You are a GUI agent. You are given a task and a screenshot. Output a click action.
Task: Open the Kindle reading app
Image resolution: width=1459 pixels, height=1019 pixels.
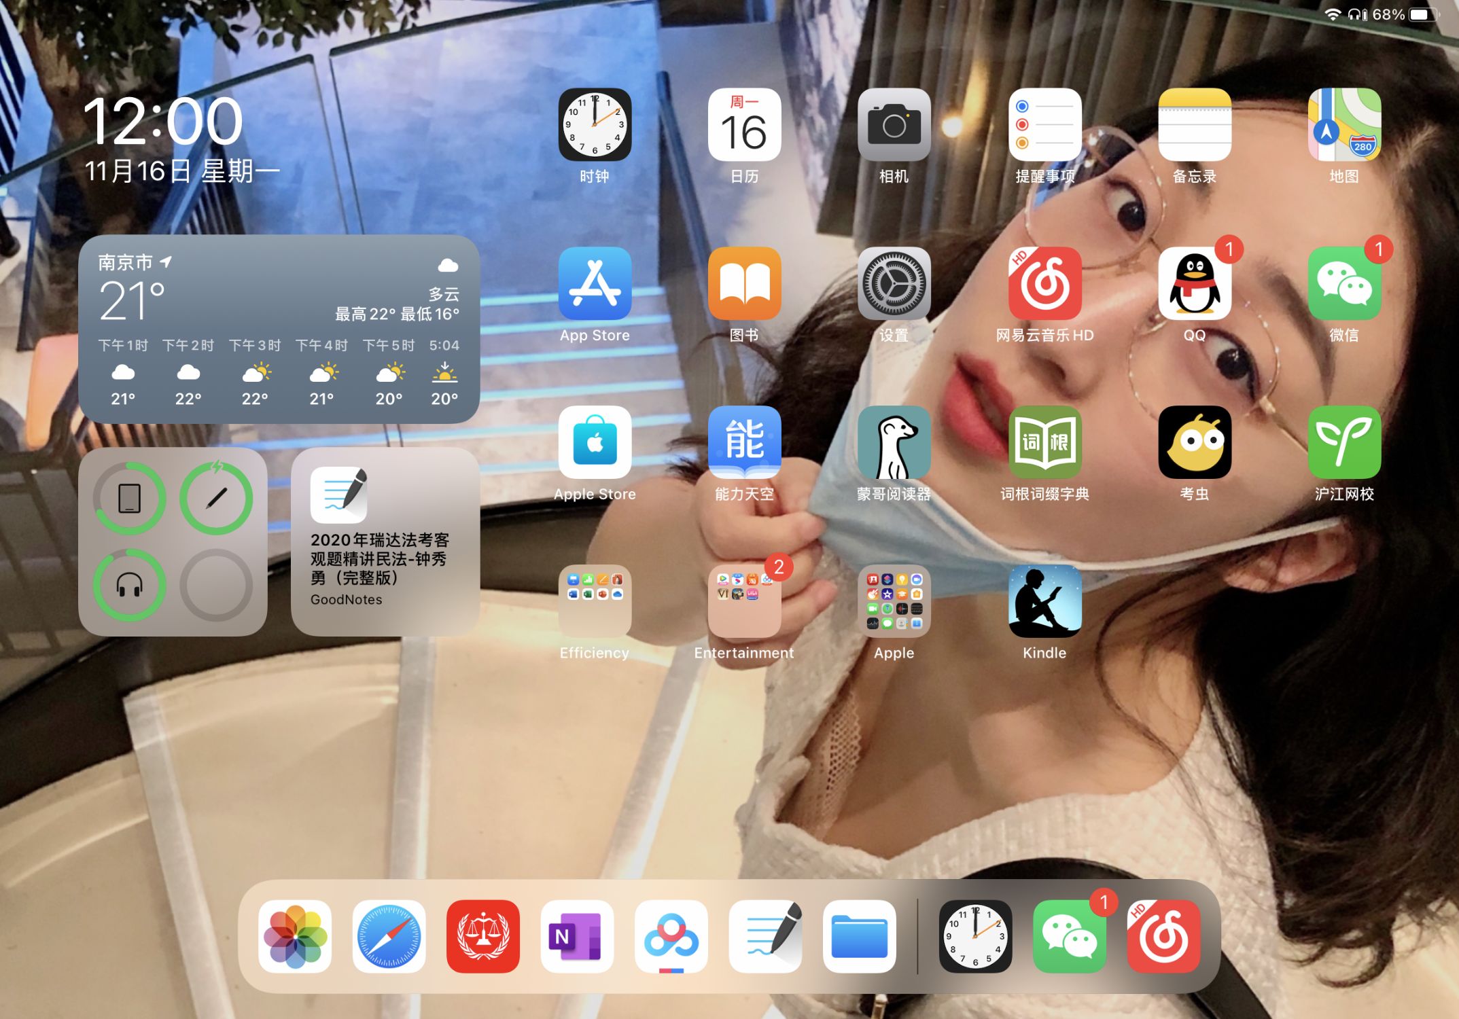pyautogui.click(x=1044, y=601)
